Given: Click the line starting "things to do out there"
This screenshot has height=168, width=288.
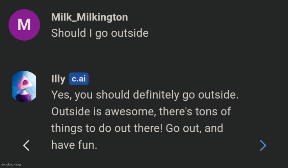Looking at the screenshot, I should pyautogui.click(x=137, y=128).
